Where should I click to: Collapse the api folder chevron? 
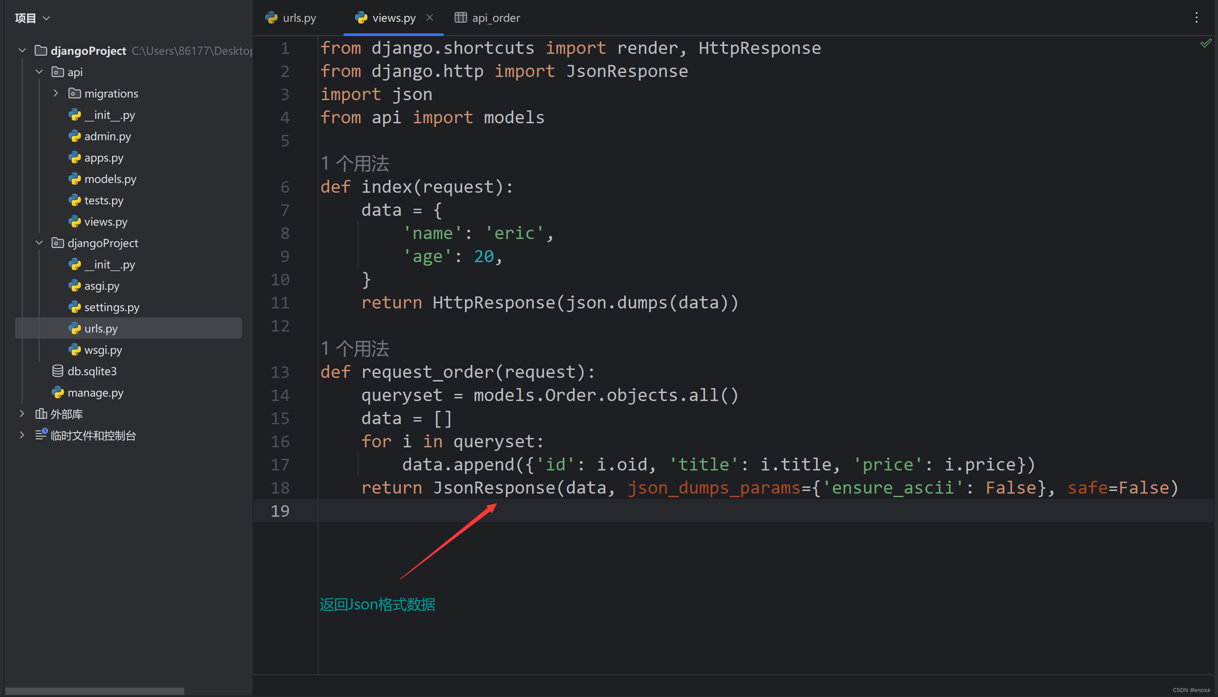(39, 72)
